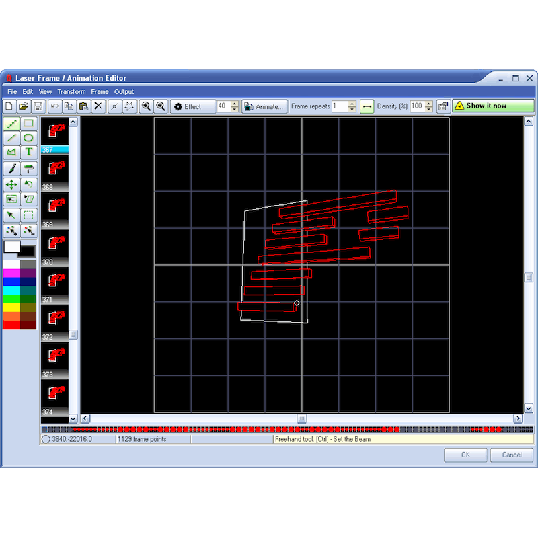The width and height of the screenshot is (538, 538).
Task: Click the single point toolbar icon
Action: click(114, 106)
